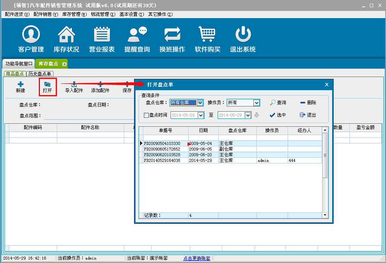
Task: Click the 点击更换账套 link
Action: coord(198,258)
